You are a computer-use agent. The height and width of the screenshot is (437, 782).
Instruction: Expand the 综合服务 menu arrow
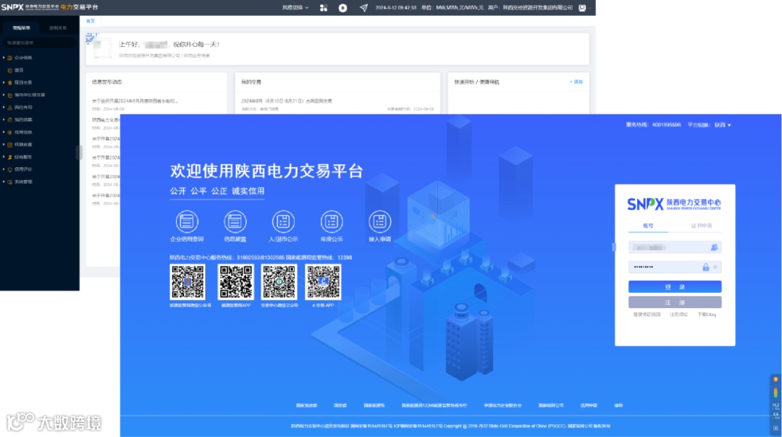4,157
